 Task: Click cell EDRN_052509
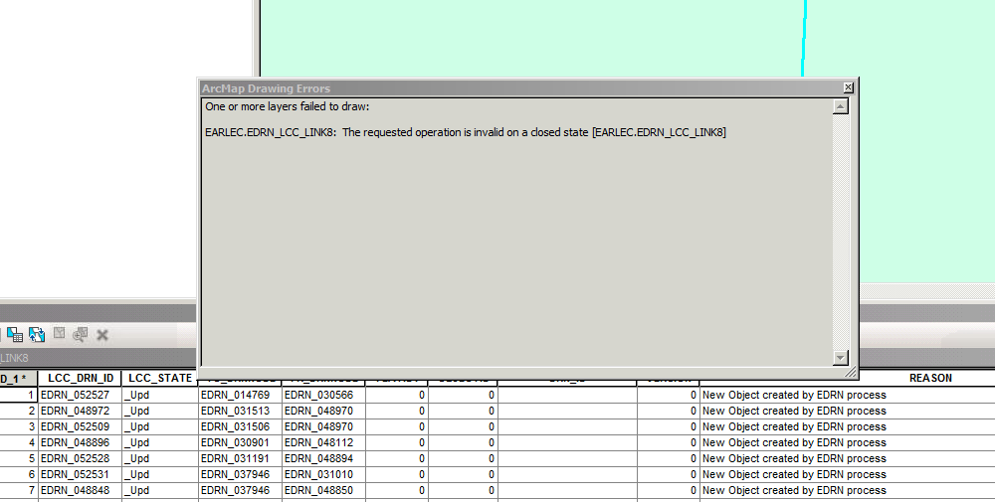(80, 426)
